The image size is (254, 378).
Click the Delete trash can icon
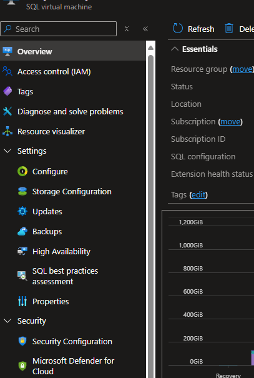pos(229,29)
